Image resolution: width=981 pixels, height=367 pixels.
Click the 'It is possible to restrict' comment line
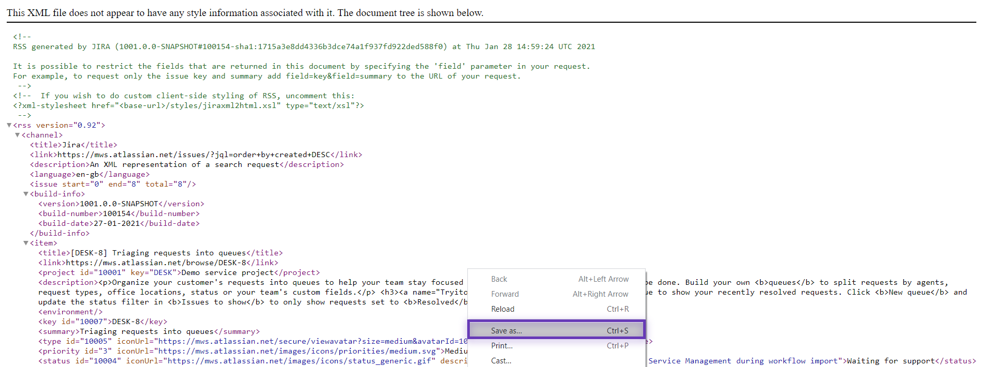301,66
